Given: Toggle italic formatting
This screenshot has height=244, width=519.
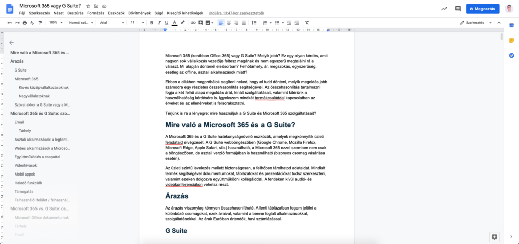Looking at the screenshot, I should tap(159, 23).
